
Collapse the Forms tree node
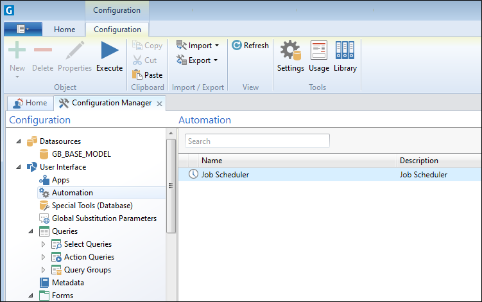click(x=31, y=296)
